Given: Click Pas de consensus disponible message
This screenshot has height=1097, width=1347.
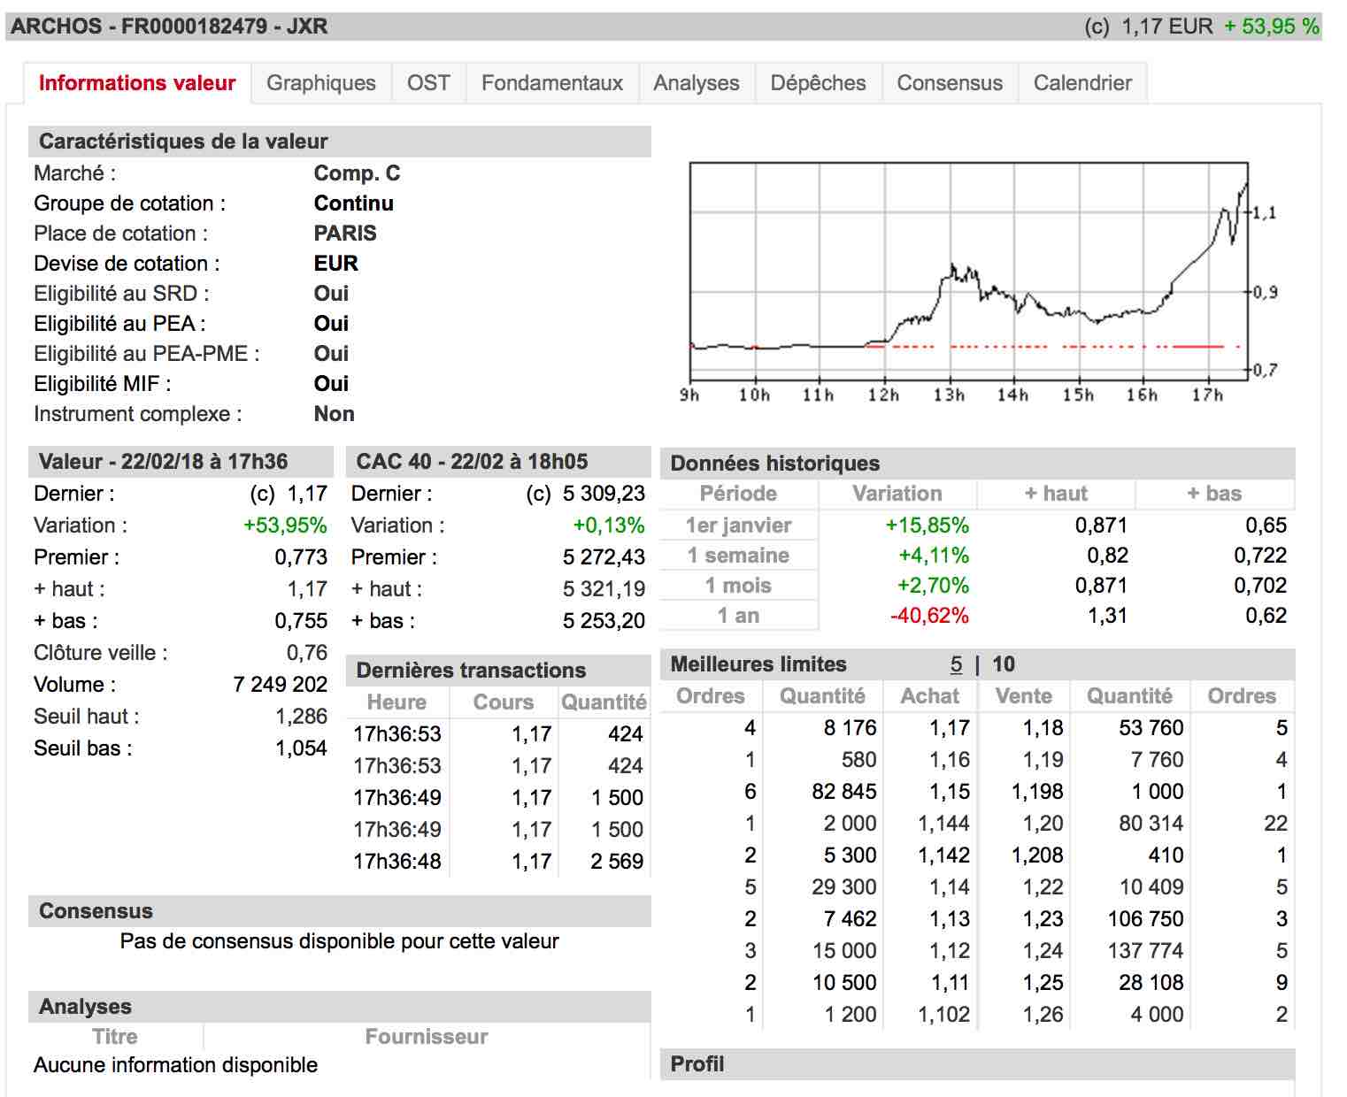Looking at the screenshot, I should click(340, 941).
